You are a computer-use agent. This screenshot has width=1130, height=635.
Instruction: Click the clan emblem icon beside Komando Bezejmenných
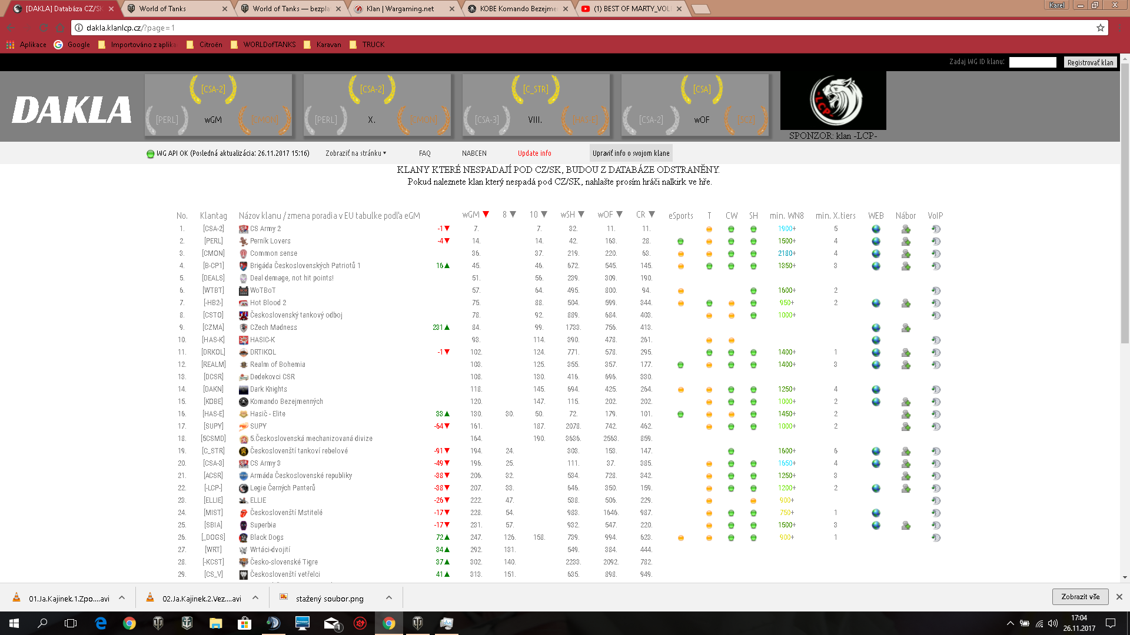(243, 402)
